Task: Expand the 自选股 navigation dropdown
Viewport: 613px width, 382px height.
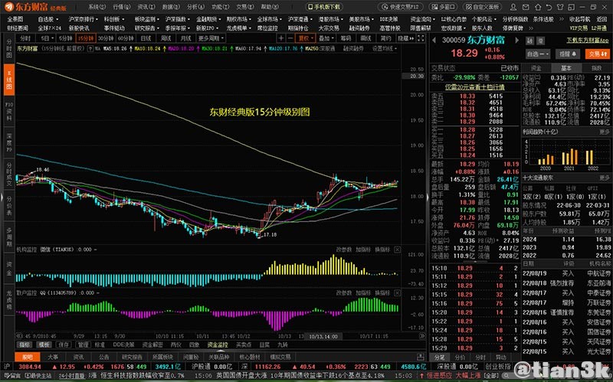Action: pos(48,18)
